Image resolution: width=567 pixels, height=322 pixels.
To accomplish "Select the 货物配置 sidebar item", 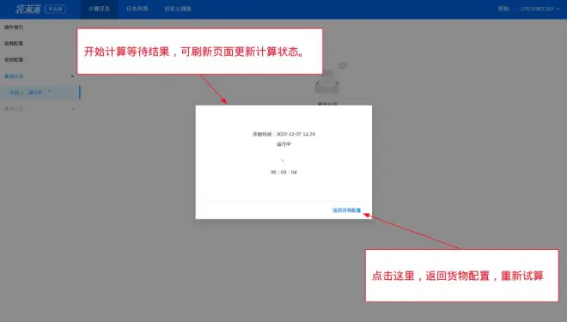I will pyautogui.click(x=14, y=59).
